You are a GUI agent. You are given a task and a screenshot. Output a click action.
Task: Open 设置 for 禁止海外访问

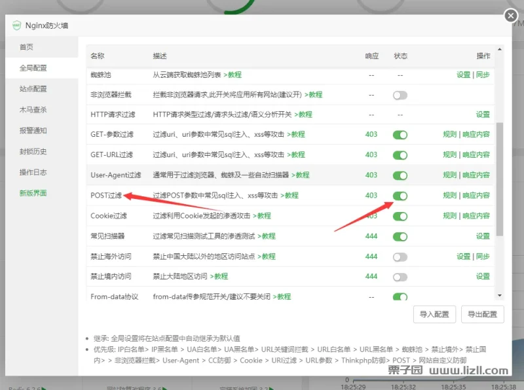463,257
